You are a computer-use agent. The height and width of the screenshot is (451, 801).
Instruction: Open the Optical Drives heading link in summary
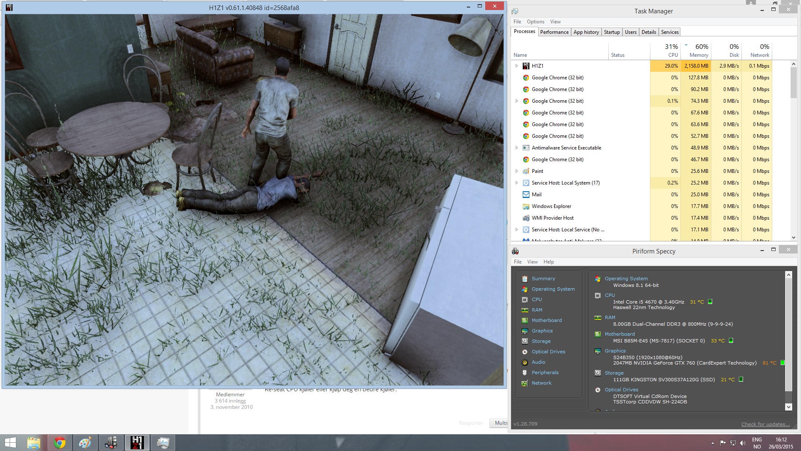(x=622, y=390)
